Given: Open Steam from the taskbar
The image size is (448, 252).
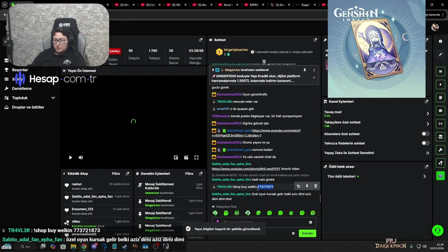Looking at the screenshot, I should tap(125, 246).
